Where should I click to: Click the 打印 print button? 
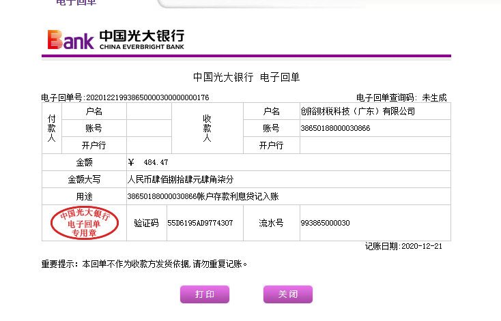[x=205, y=294]
